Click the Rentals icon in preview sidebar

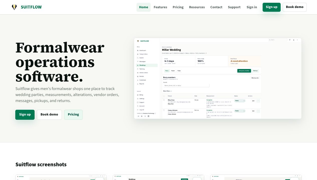pyautogui.click(x=138, y=76)
